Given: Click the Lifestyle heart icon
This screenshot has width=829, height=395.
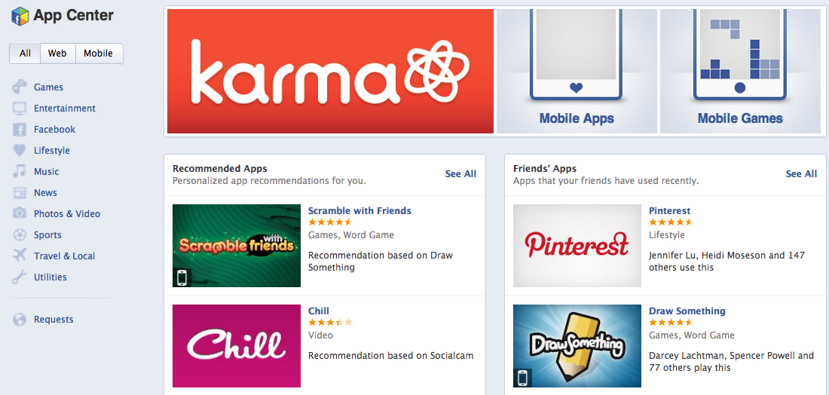Looking at the screenshot, I should [x=20, y=150].
